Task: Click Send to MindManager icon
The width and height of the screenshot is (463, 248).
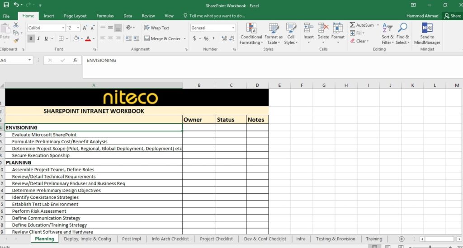Action: point(427,34)
